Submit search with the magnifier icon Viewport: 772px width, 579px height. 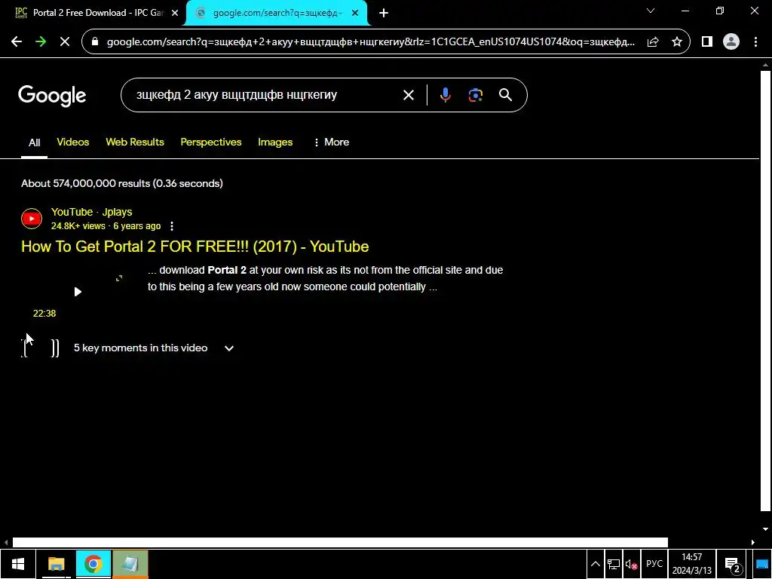pyautogui.click(x=506, y=95)
